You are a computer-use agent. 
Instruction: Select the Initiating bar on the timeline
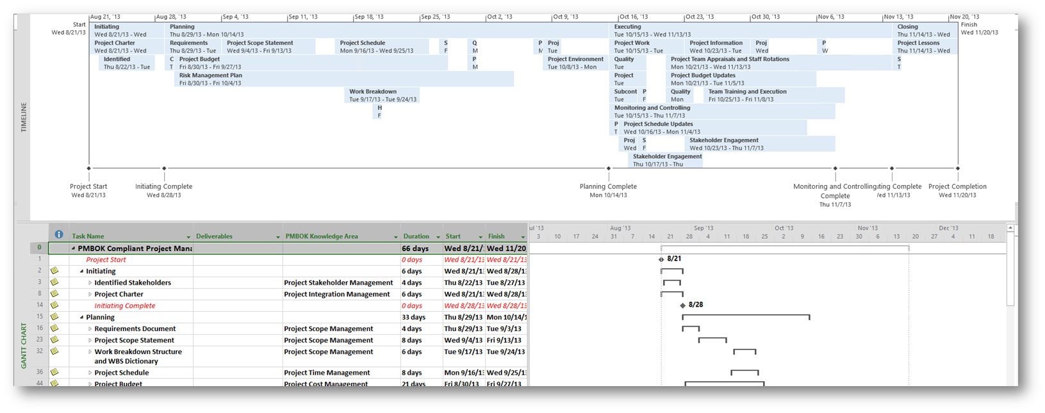point(126,31)
